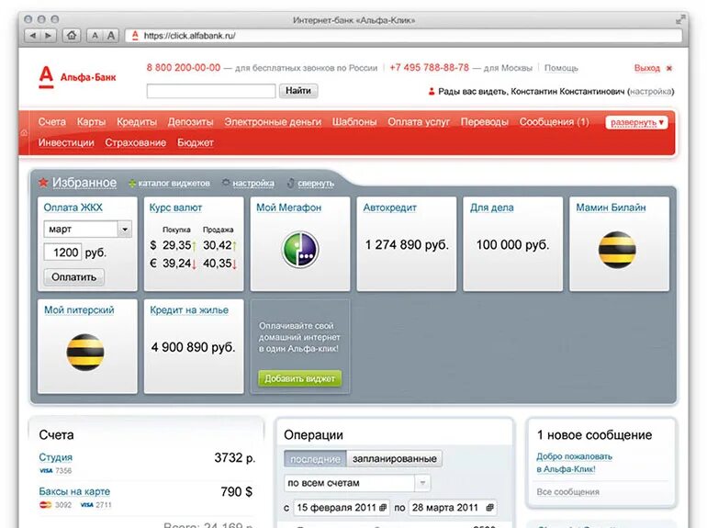Open the Автокредит widget title link

(389, 208)
